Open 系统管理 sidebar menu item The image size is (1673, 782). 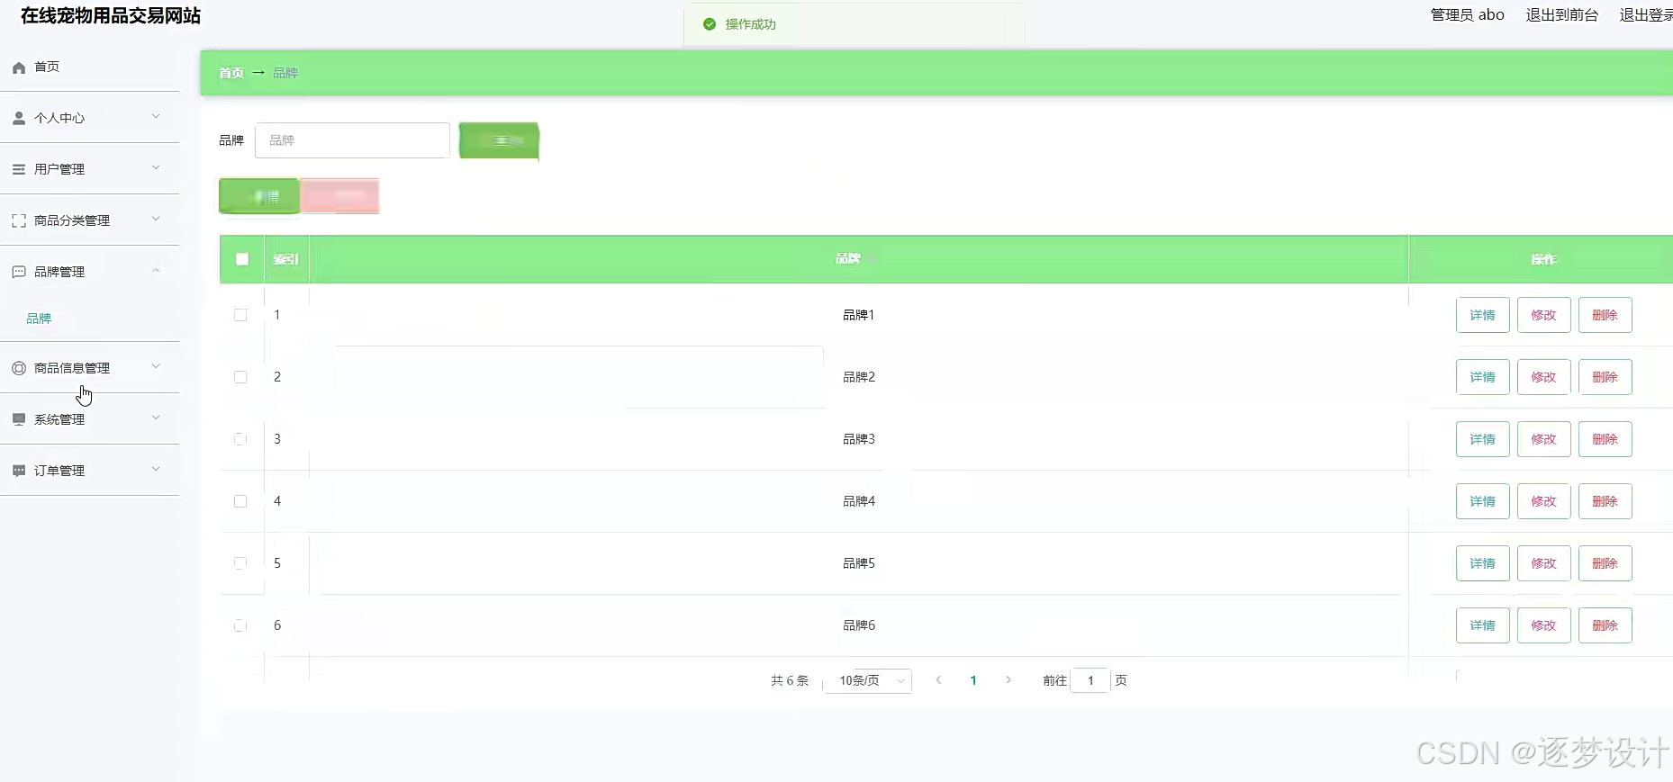click(90, 419)
